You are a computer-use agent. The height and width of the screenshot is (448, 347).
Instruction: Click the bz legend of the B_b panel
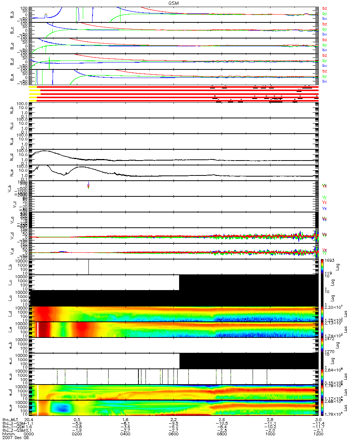325,8
